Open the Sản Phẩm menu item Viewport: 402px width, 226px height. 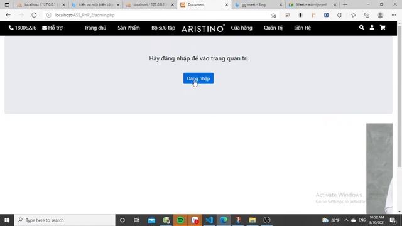129,28
